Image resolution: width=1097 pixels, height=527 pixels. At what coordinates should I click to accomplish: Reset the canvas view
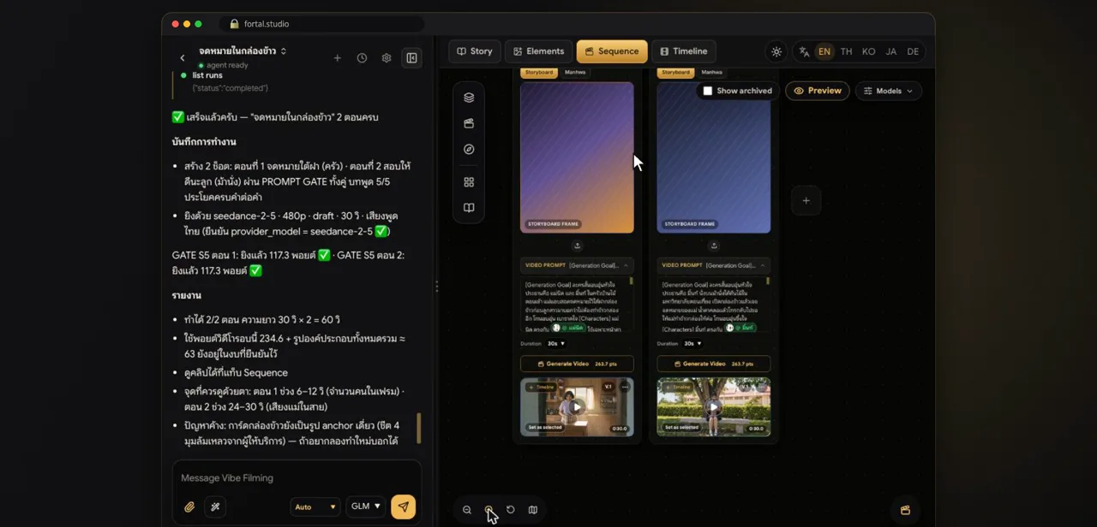pyautogui.click(x=511, y=510)
